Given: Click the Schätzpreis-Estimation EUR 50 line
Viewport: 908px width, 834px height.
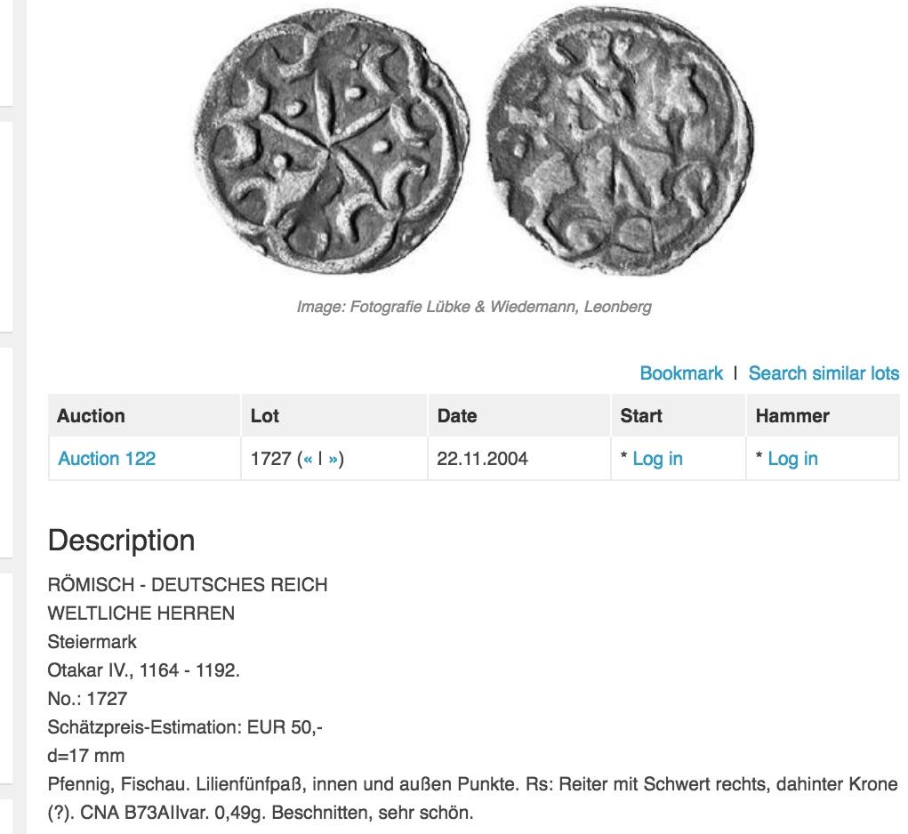Looking at the screenshot, I should tap(185, 727).
